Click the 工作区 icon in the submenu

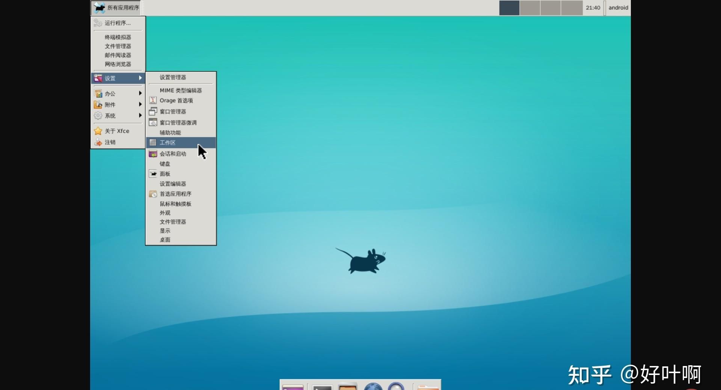(153, 142)
